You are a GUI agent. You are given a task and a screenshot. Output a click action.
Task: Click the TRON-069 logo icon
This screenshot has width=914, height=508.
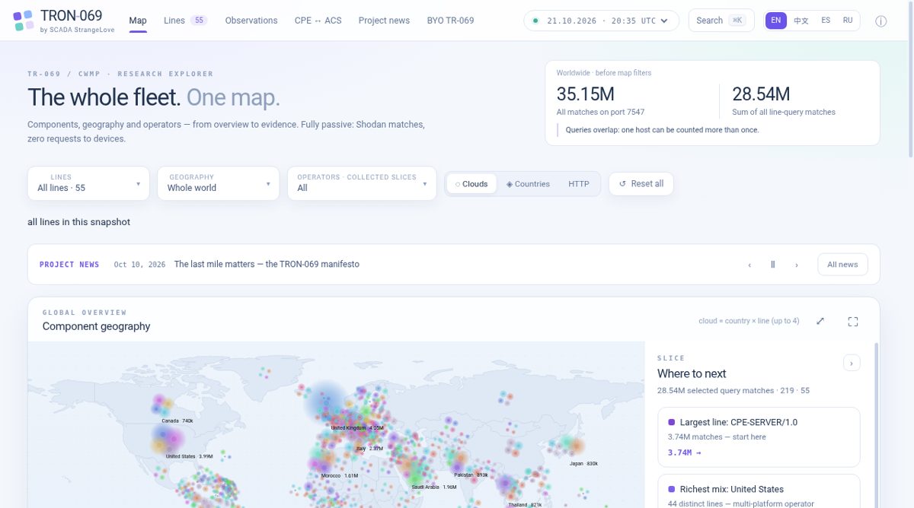(x=24, y=21)
